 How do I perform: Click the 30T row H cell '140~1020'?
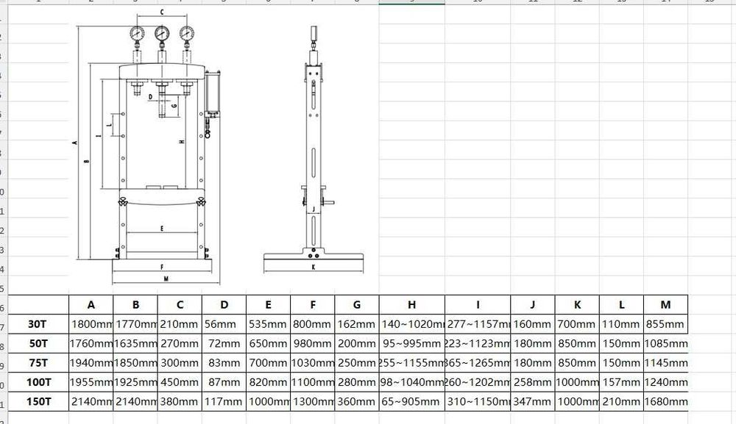click(412, 324)
